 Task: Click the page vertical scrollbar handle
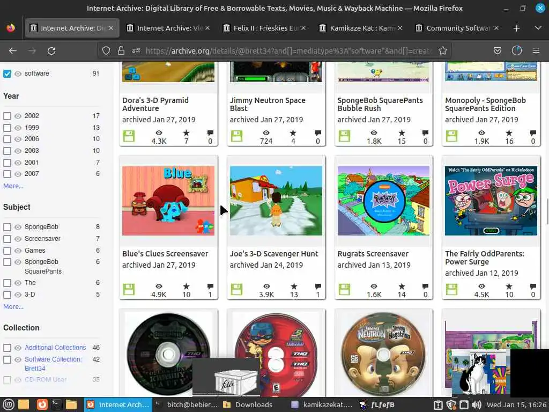click(x=547, y=211)
